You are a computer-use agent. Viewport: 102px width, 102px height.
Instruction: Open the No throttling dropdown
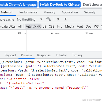29,20
